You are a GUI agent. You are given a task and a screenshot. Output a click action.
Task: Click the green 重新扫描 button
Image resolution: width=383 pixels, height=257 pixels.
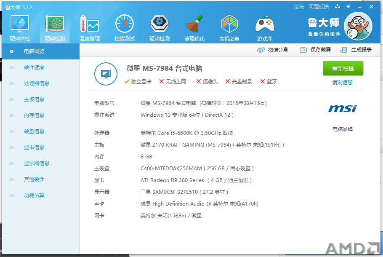(x=343, y=69)
